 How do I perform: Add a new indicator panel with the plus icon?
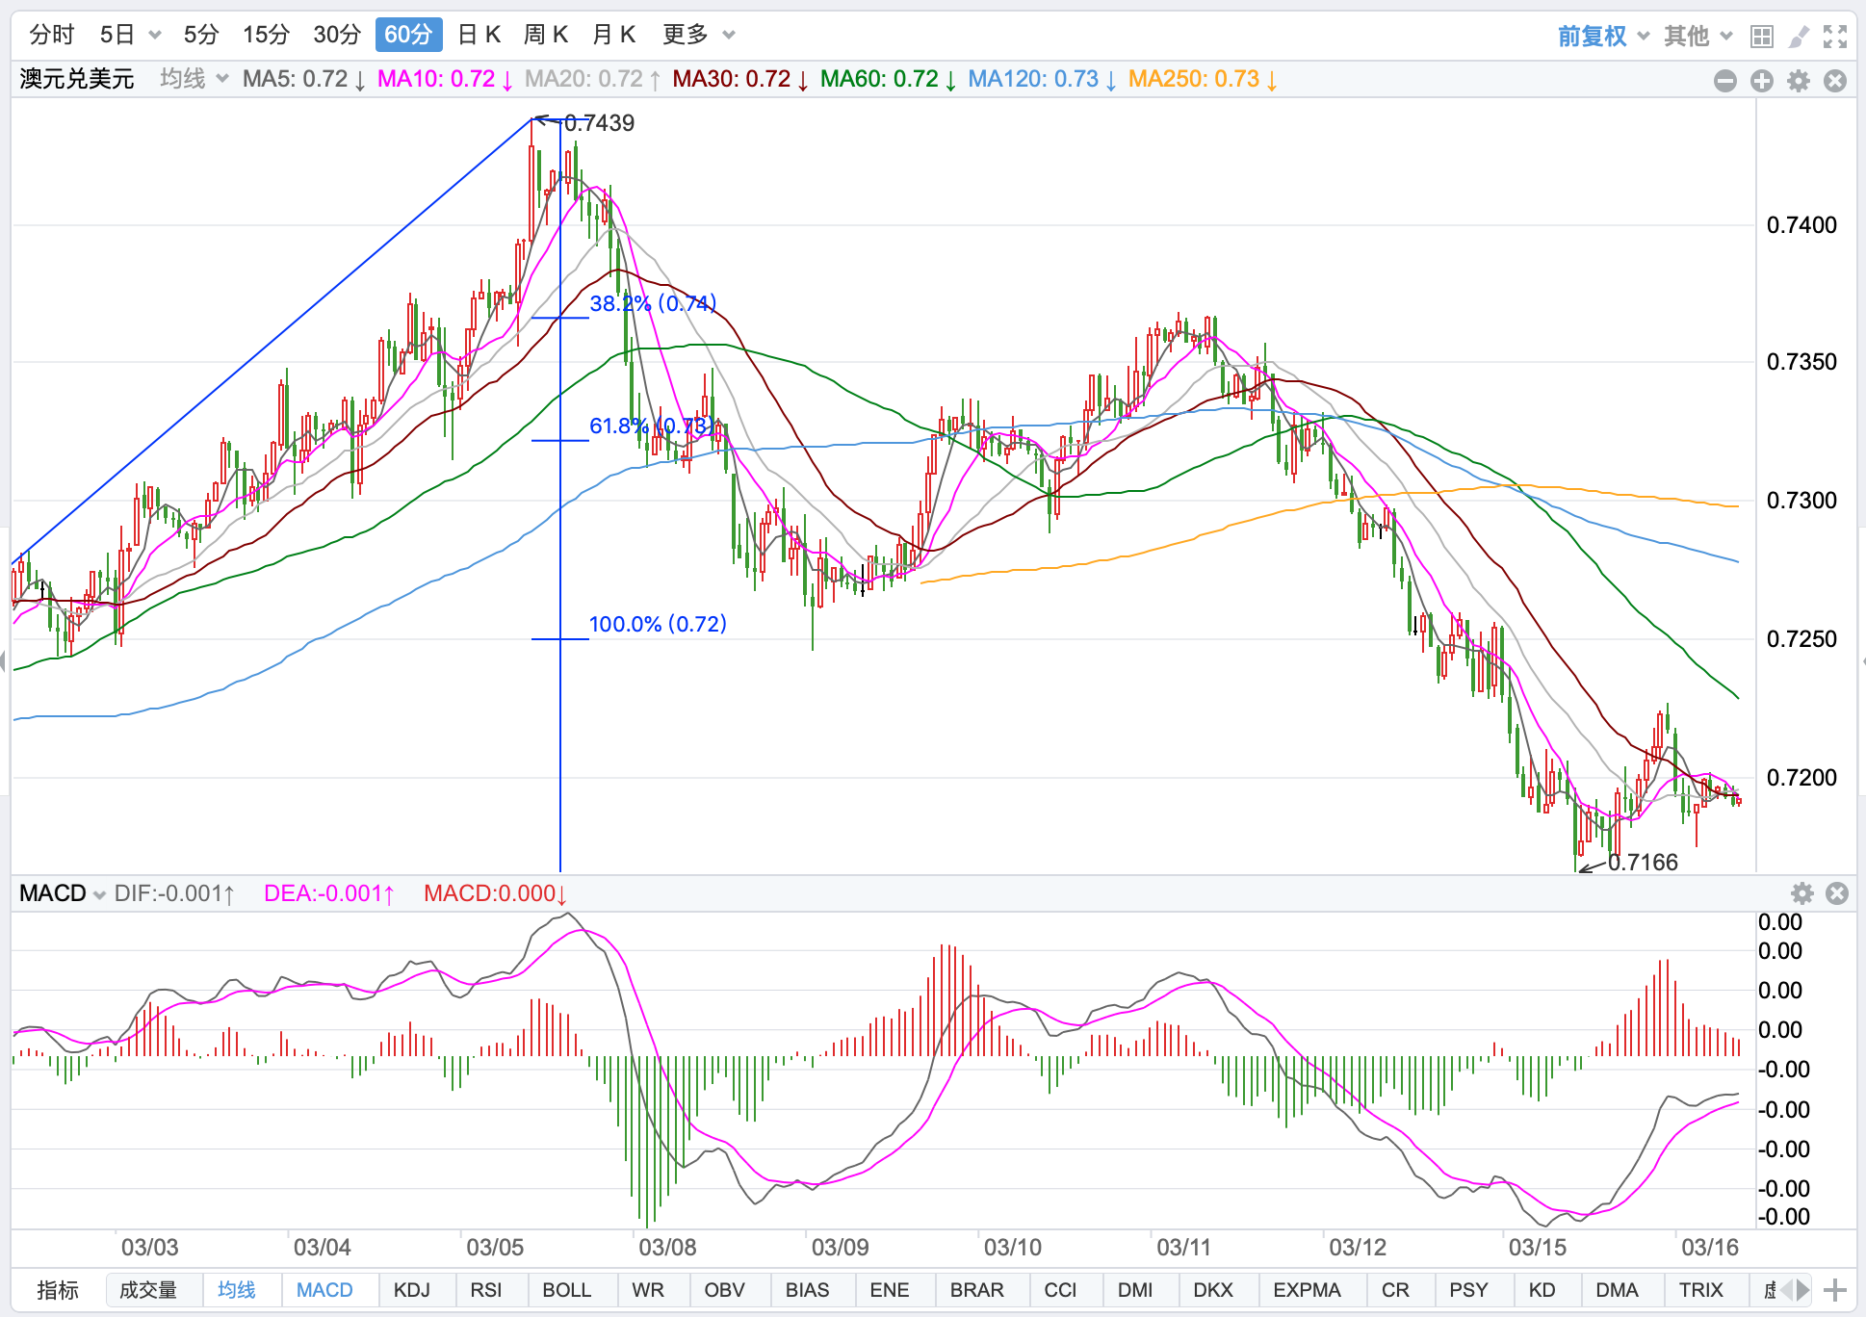tap(1836, 1290)
